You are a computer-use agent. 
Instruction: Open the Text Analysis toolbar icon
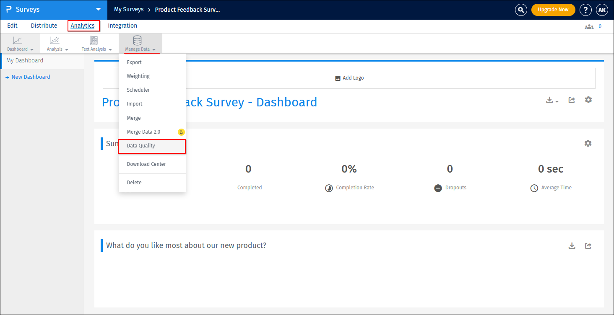94,40
